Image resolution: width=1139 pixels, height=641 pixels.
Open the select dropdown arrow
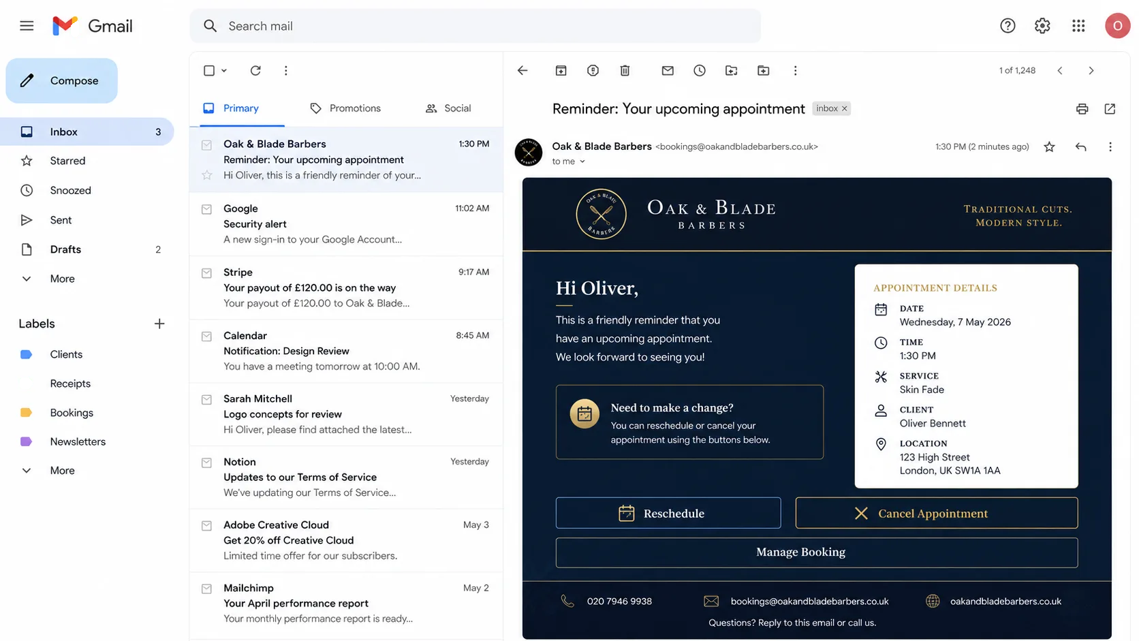224,70
